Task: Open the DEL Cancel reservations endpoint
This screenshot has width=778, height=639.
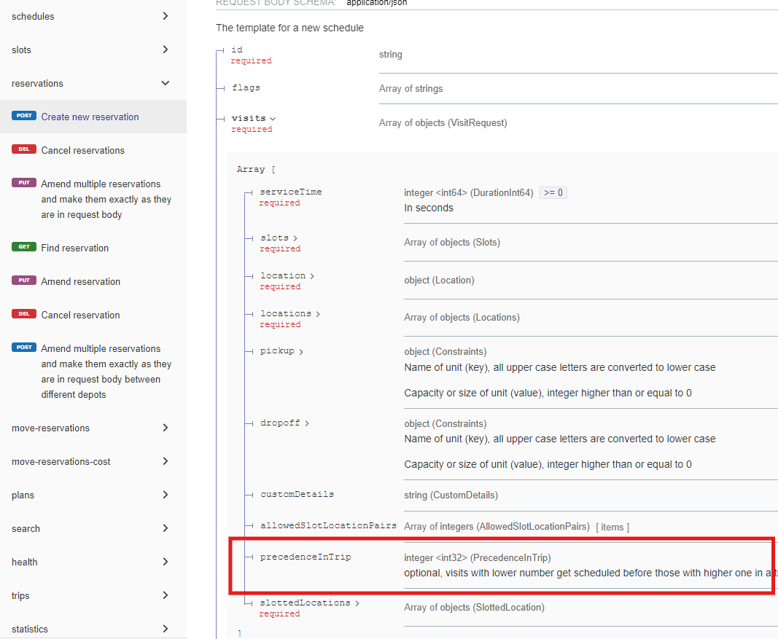Action: [82, 150]
